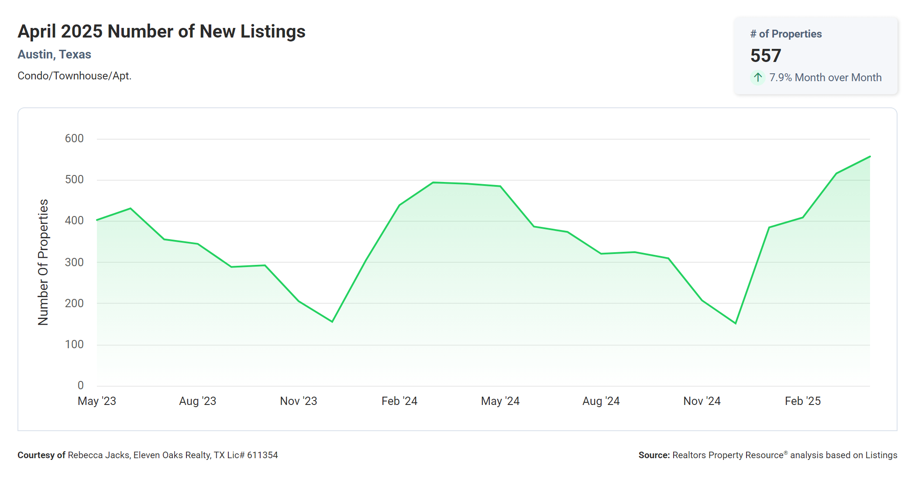
Task: Click the '# of Properties' heading
Action: (786, 34)
